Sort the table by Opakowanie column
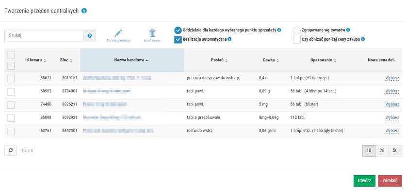The image size is (406, 191). click(x=323, y=60)
